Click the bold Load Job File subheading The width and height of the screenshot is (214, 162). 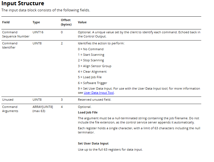coord(88,113)
